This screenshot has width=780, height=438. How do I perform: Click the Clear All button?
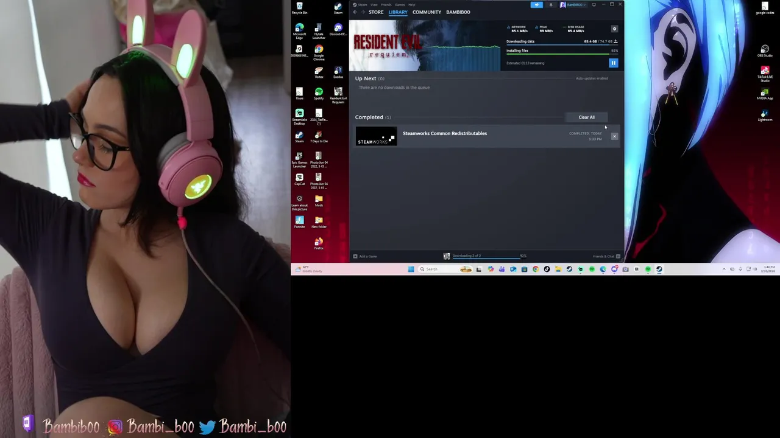coord(586,117)
